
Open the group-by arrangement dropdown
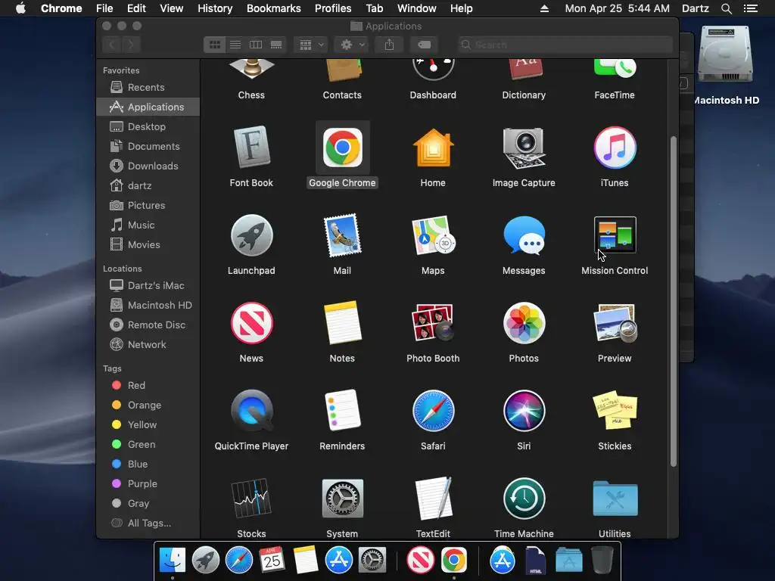tap(311, 45)
